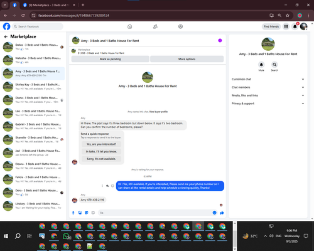Show hidden system tray icons
314x251 pixels.
pyautogui.click(x=265, y=236)
